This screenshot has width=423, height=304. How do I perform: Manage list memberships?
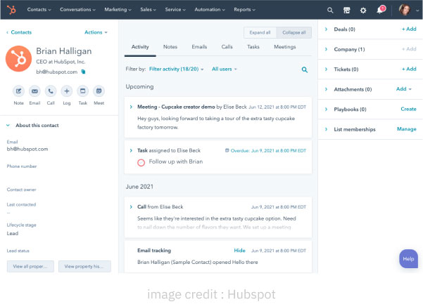coord(407,129)
